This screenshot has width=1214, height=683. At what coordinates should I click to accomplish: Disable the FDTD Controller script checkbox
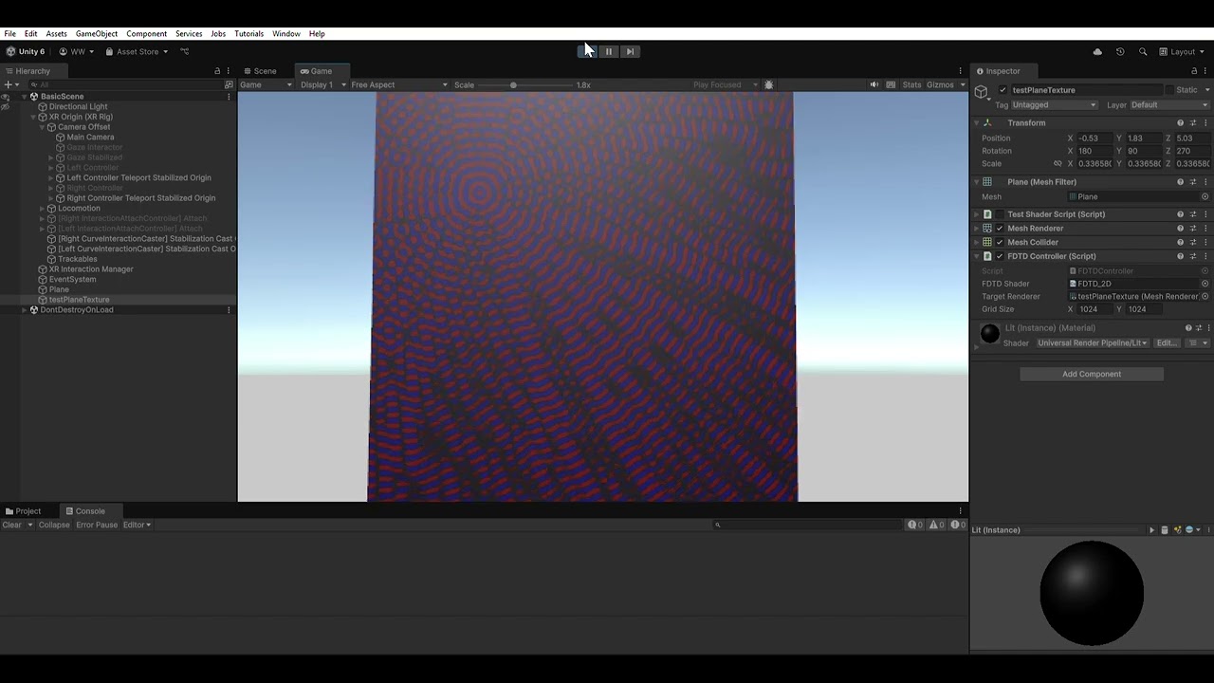coord(1000,256)
